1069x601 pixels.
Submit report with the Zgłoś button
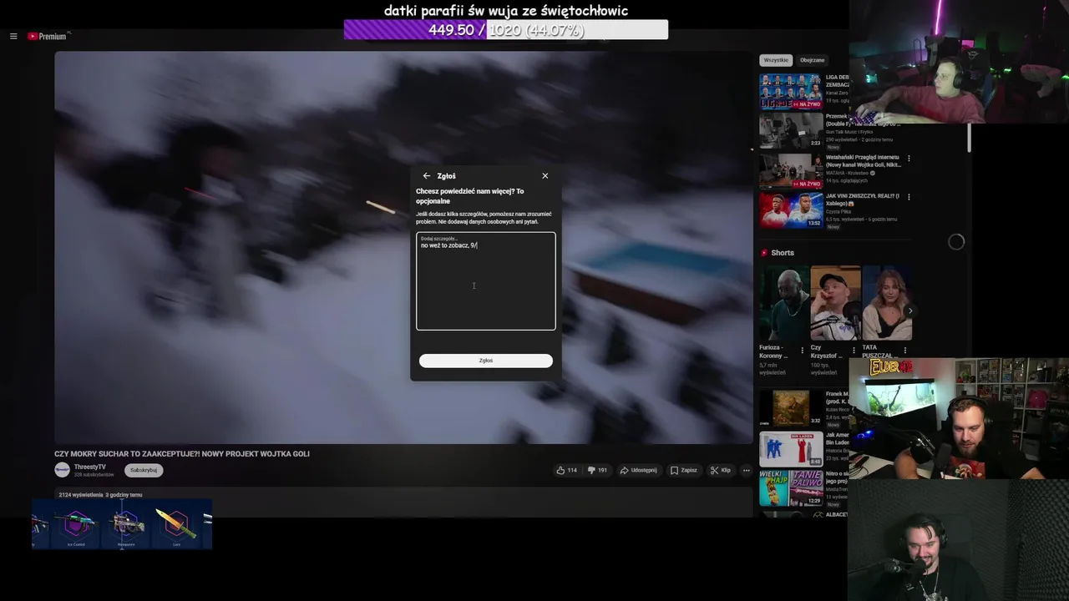click(x=486, y=361)
